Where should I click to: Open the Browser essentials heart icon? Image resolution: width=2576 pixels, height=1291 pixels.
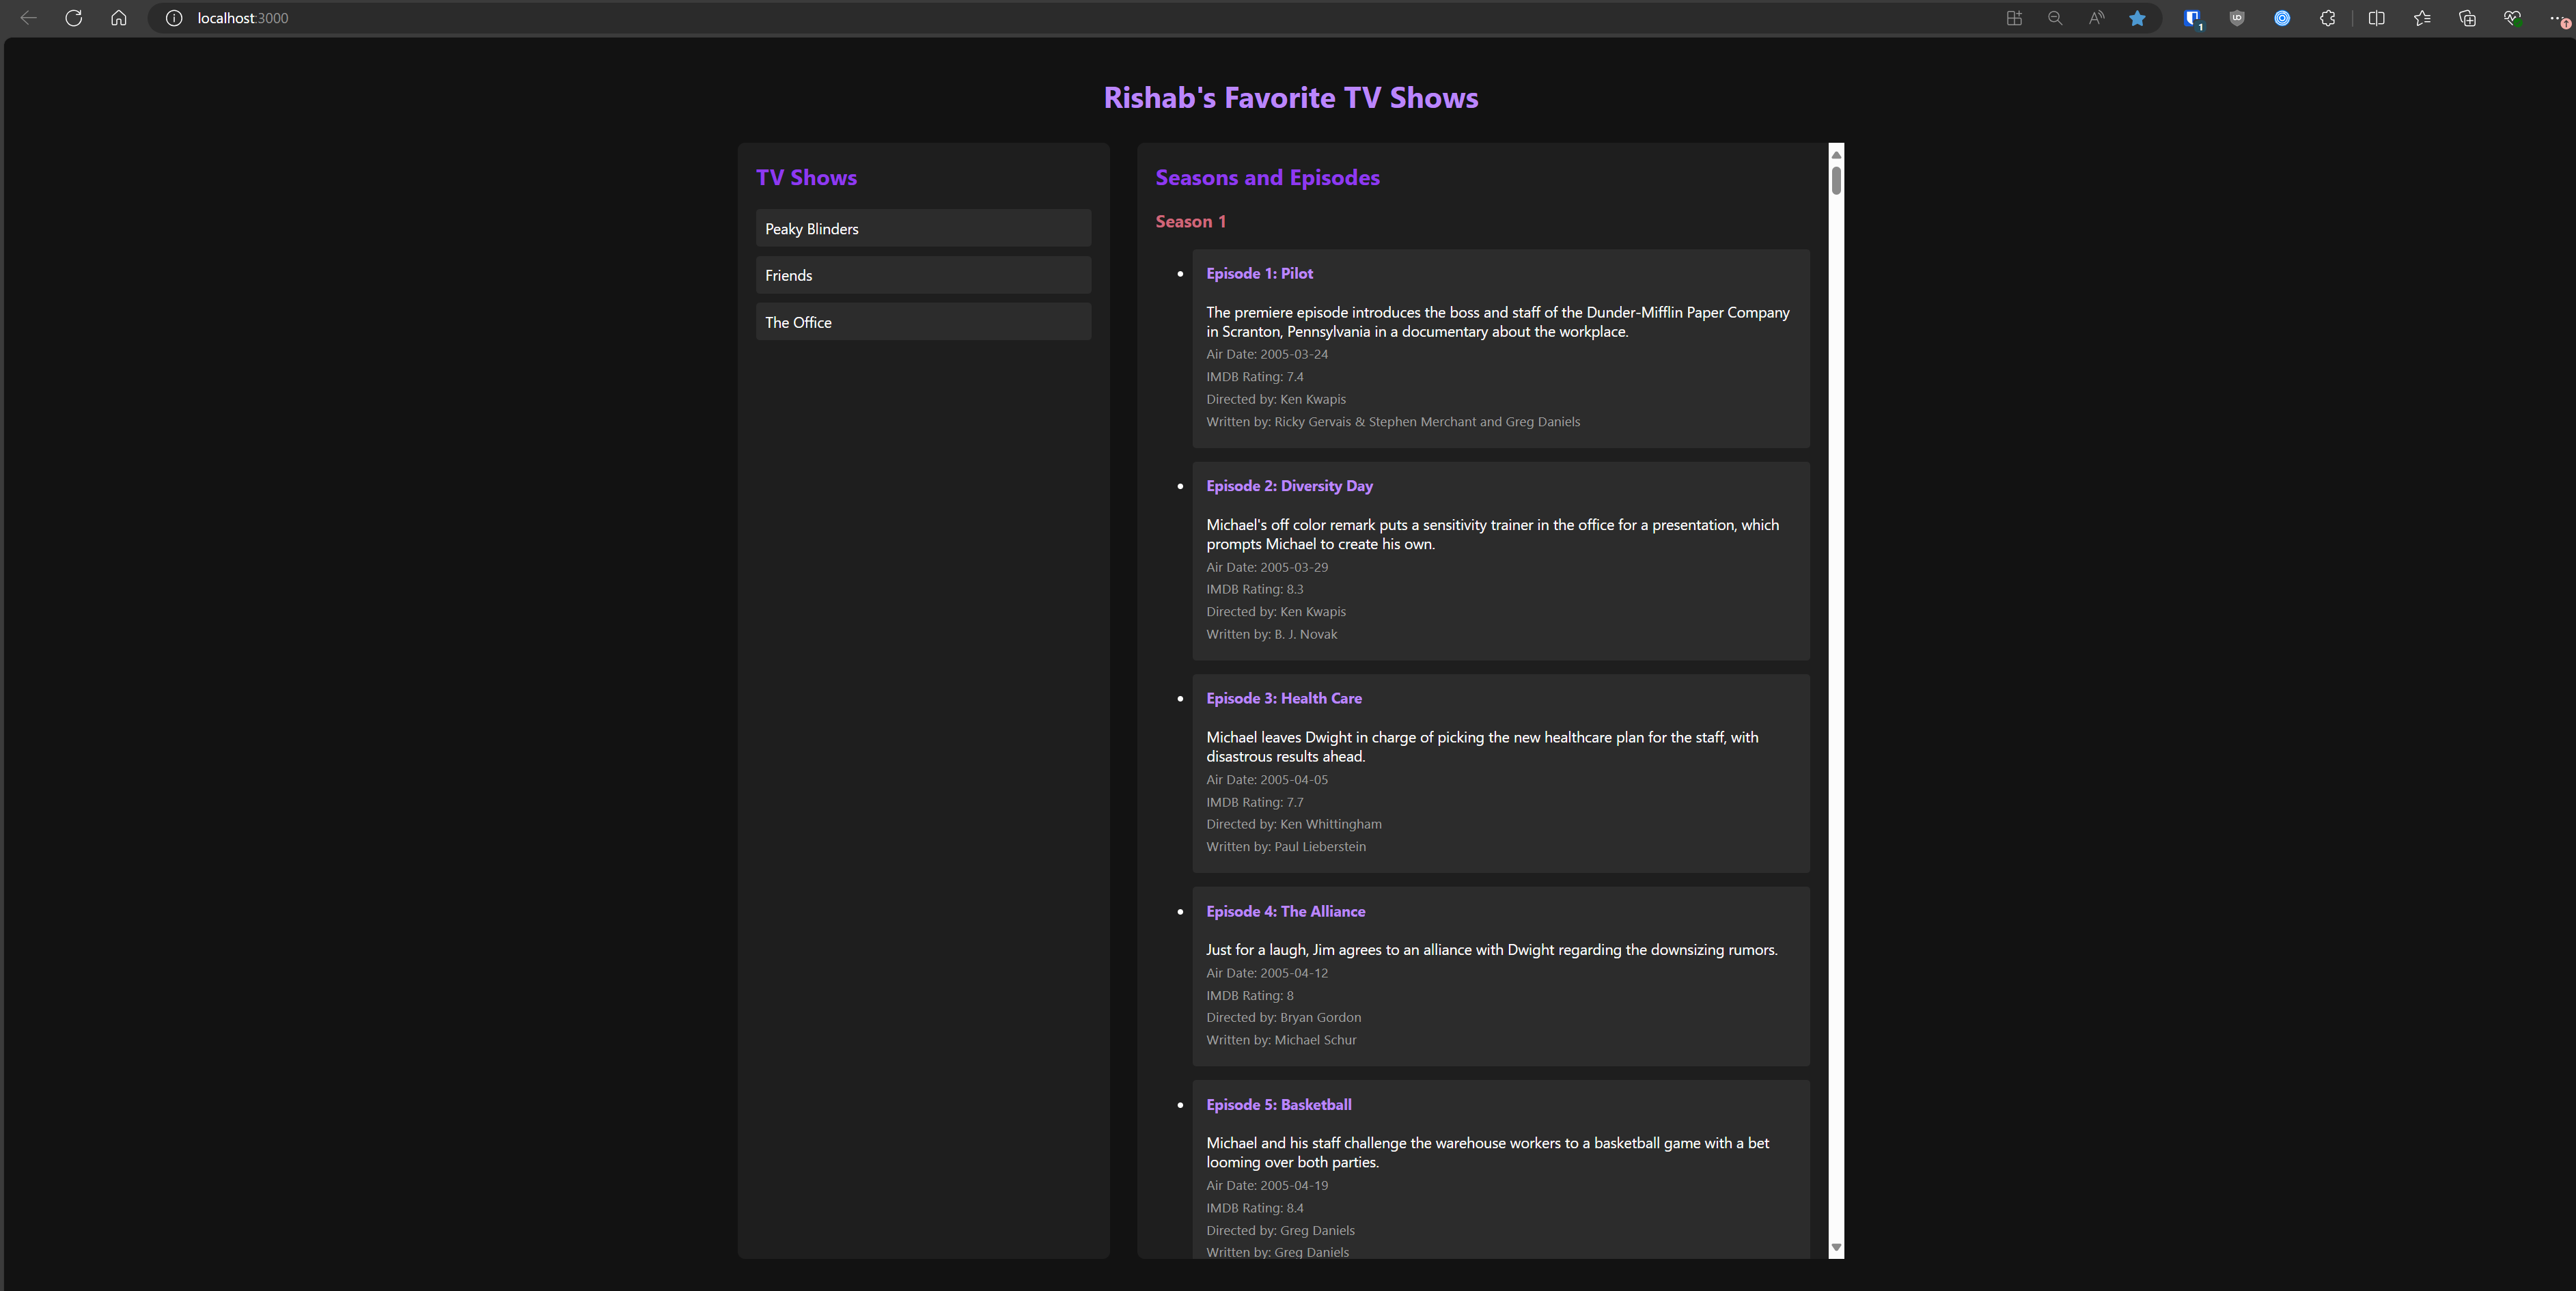(x=2512, y=18)
